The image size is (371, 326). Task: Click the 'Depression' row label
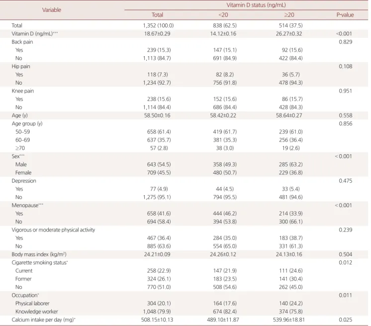click(x=24, y=181)
